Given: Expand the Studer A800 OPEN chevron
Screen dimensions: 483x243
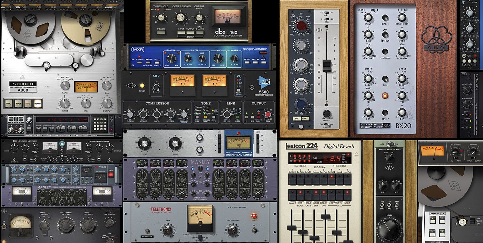Looking at the screenshot, I should pos(23,75).
